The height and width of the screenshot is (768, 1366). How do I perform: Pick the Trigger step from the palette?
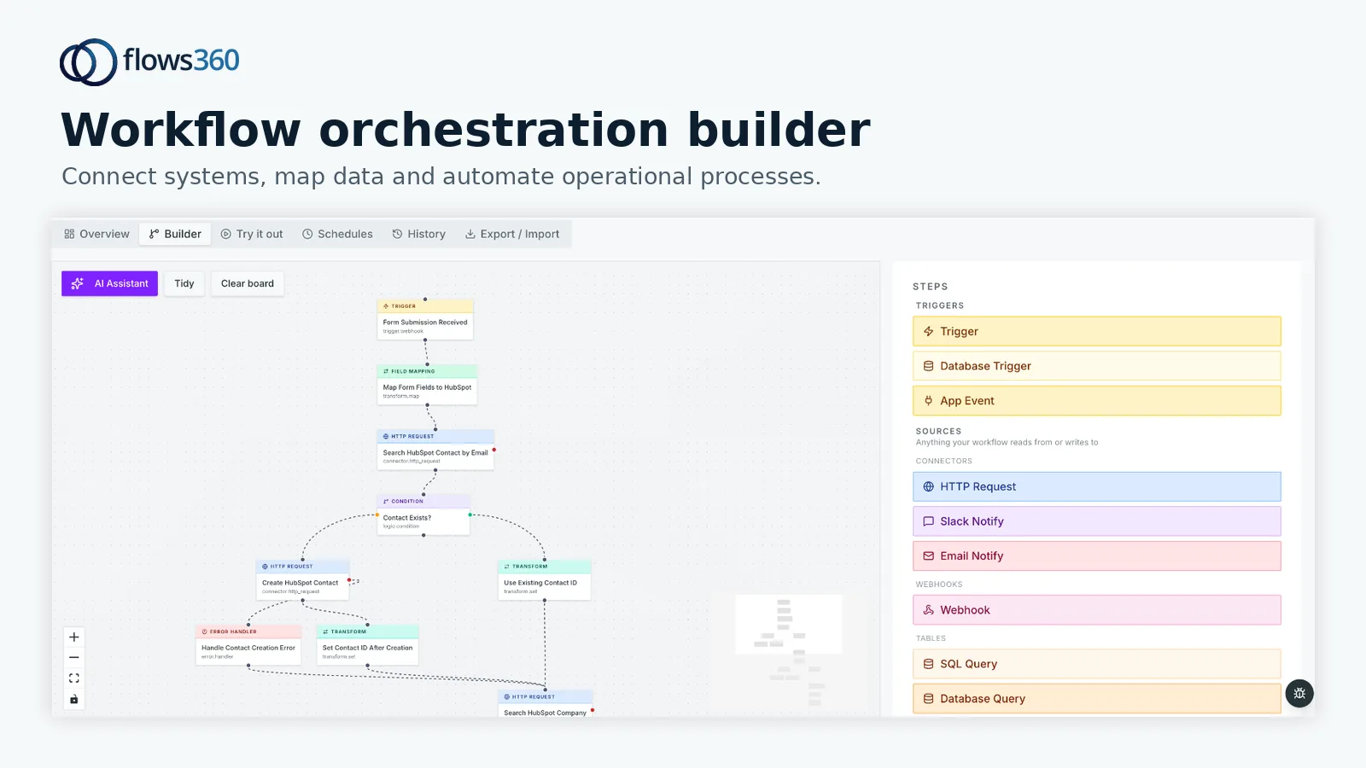point(1097,331)
